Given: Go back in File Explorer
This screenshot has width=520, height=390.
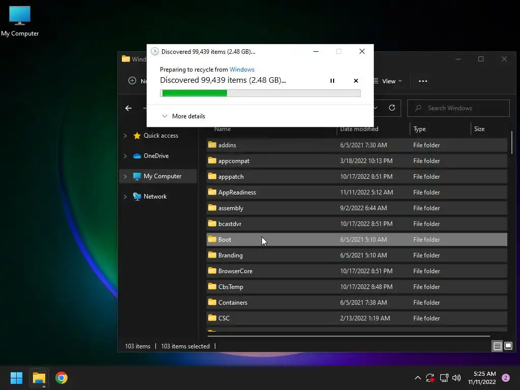Looking at the screenshot, I should (x=128, y=108).
